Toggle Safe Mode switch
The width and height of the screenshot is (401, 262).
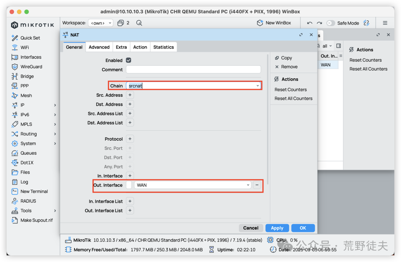pyautogui.click(x=330, y=23)
